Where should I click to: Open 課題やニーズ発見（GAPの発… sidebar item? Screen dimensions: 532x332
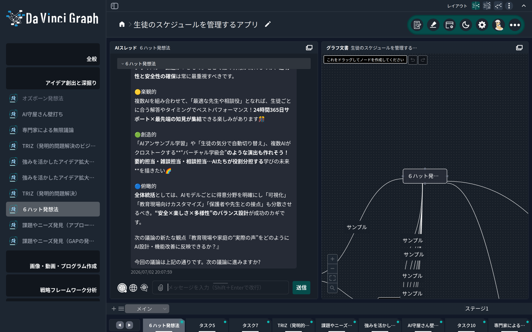tap(53, 241)
